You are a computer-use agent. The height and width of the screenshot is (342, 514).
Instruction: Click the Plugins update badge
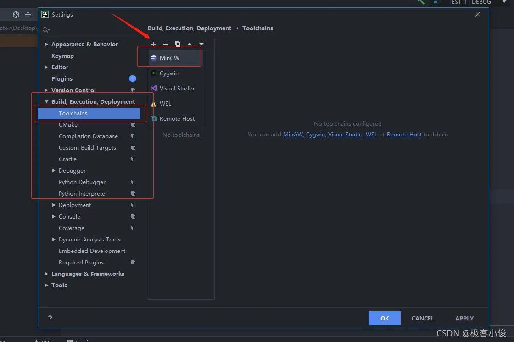[133, 78]
